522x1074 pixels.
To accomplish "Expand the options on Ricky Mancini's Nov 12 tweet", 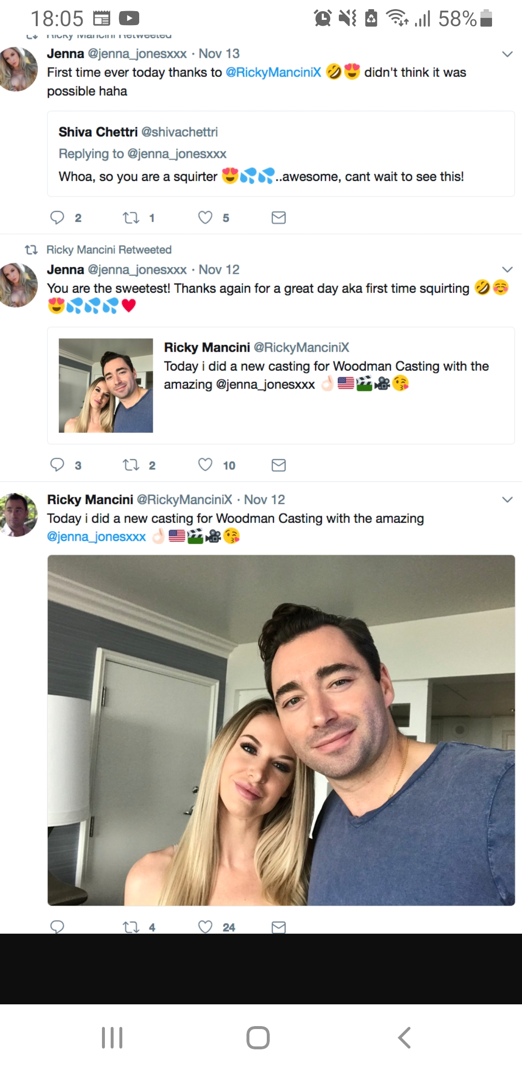I will [507, 499].
